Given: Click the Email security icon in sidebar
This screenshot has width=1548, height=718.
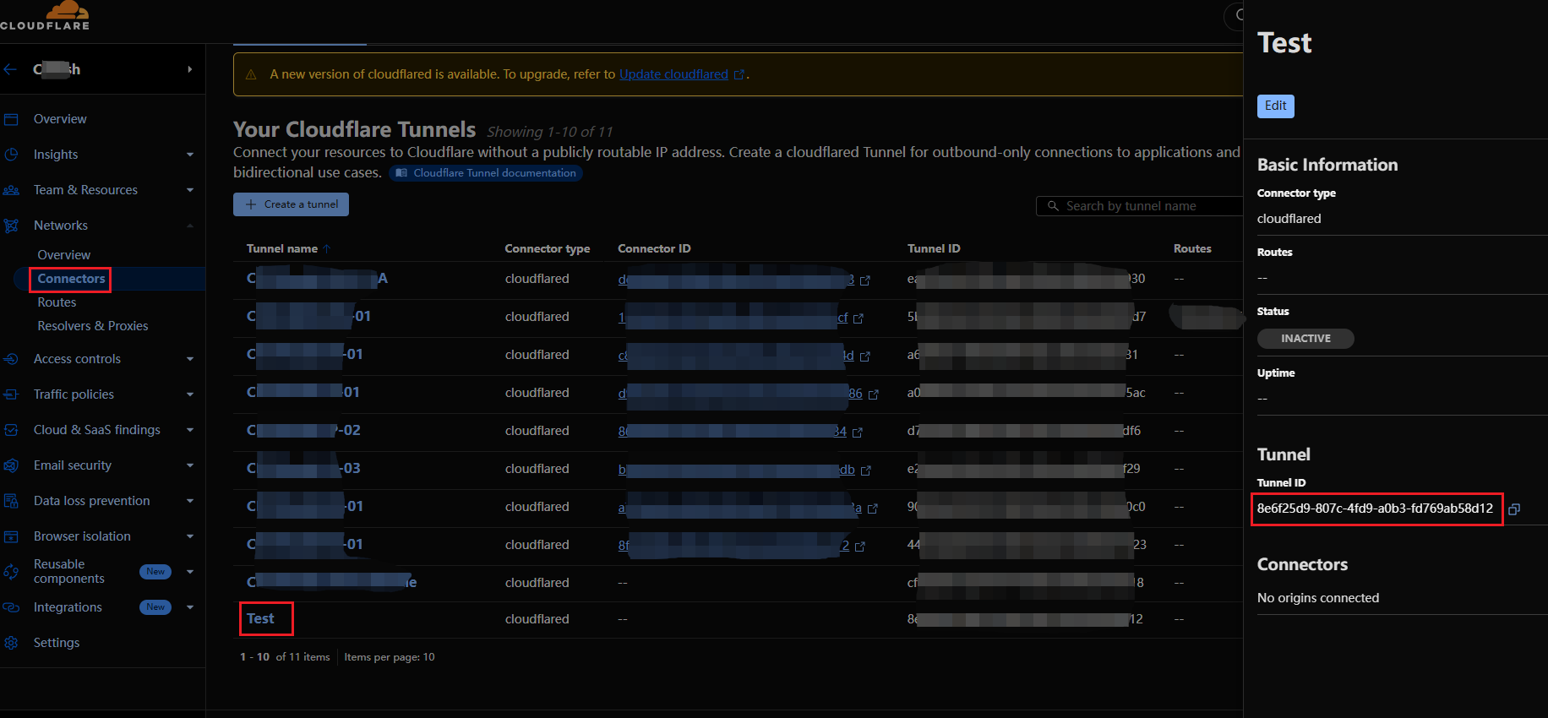Looking at the screenshot, I should coord(11,465).
